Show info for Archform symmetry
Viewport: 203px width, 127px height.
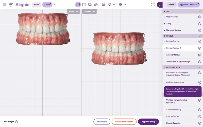point(199,82)
